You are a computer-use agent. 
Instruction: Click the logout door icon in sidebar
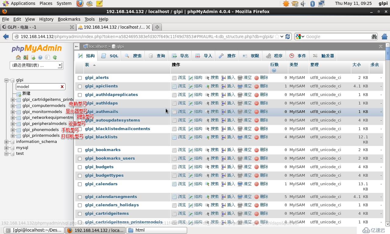[x=26, y=57]
